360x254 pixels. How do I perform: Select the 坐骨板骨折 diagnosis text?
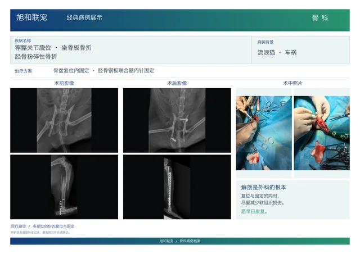(x=76, y=48)
